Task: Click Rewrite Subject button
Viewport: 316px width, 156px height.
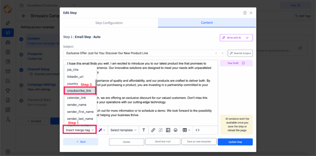Action: (x=240, y=53)
